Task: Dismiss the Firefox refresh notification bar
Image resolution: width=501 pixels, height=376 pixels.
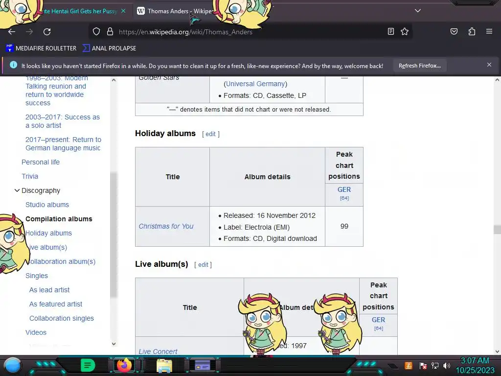Action: (x=489, y=65)
